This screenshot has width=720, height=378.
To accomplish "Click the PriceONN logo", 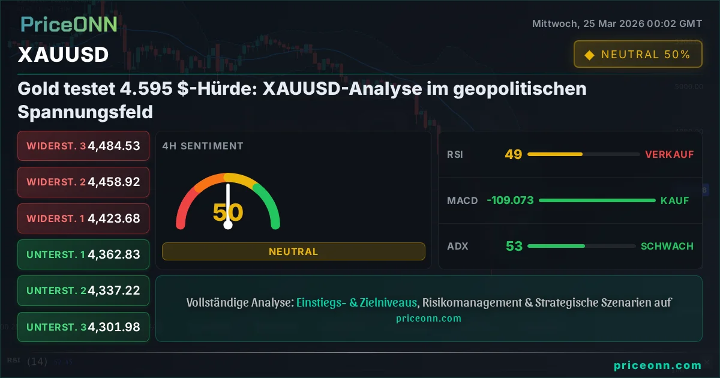I will coord(68,25).
